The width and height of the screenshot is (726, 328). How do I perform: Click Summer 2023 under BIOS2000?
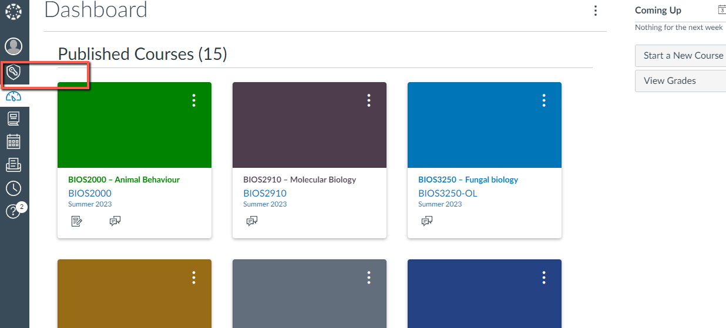point(90,204)
